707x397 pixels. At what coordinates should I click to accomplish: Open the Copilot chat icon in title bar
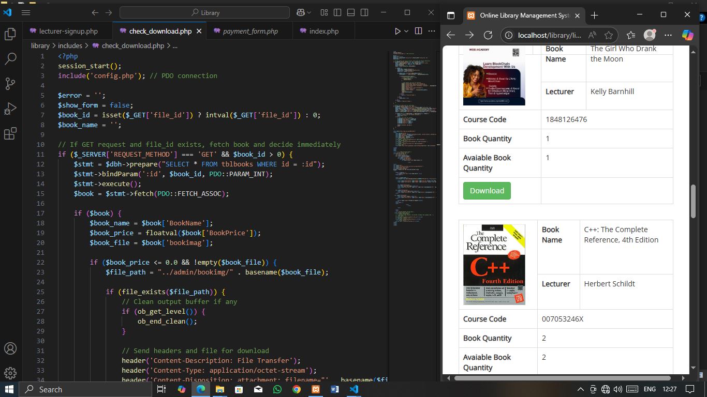pyautogui.click(x=301, y=12)
